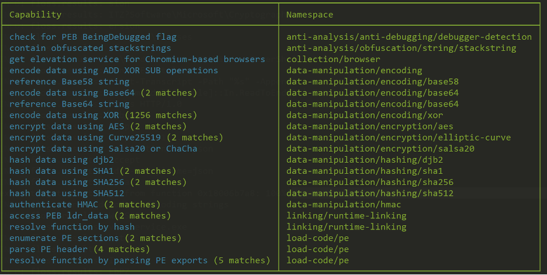Click namespace 'data-manipulation/encryption/elliptic-curve'

tap(399, 137)
